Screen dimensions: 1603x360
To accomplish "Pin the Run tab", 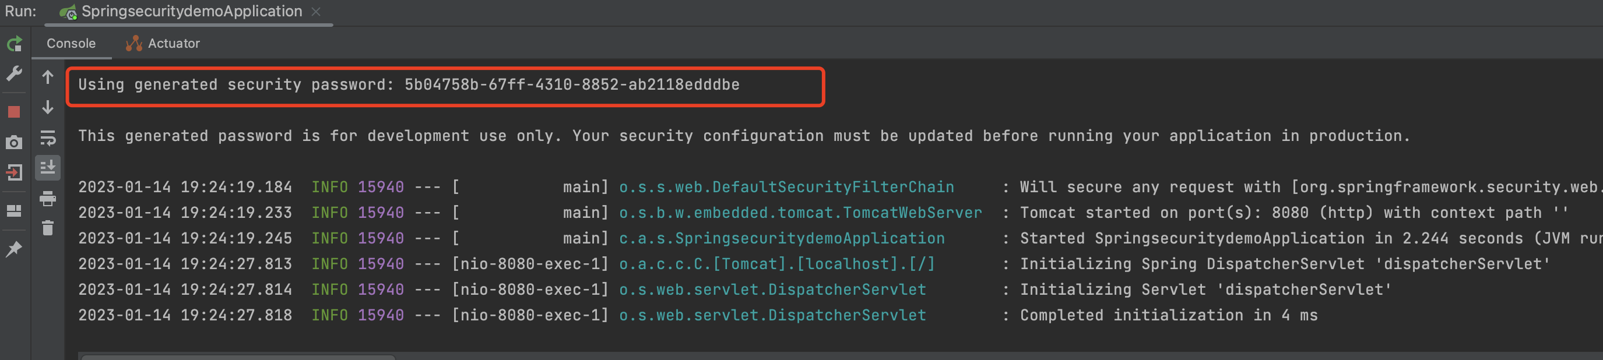I will click(15, 249).
